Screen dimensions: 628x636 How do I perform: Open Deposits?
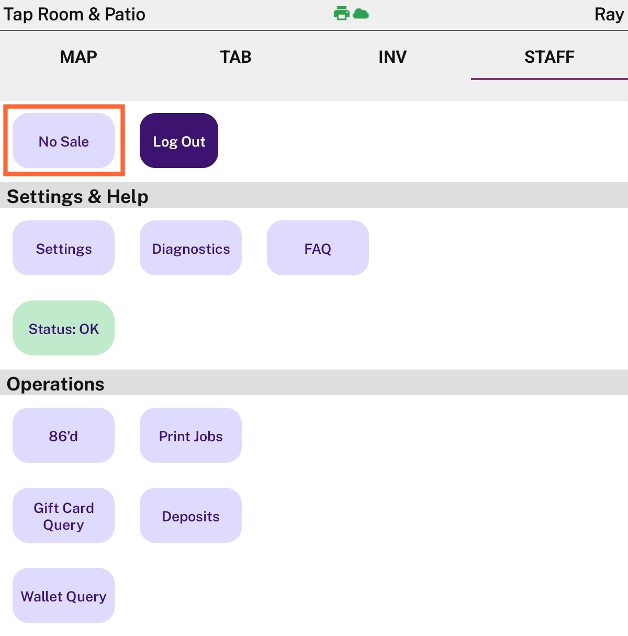[190, 516]
